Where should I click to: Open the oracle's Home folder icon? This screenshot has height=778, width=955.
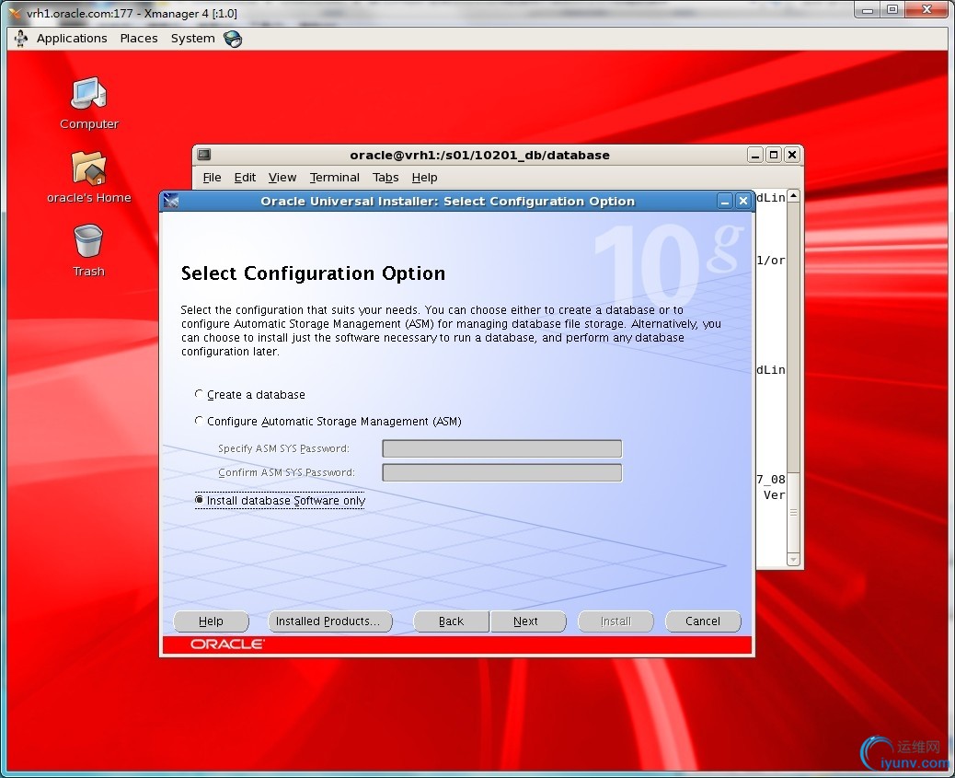point(89,169)
